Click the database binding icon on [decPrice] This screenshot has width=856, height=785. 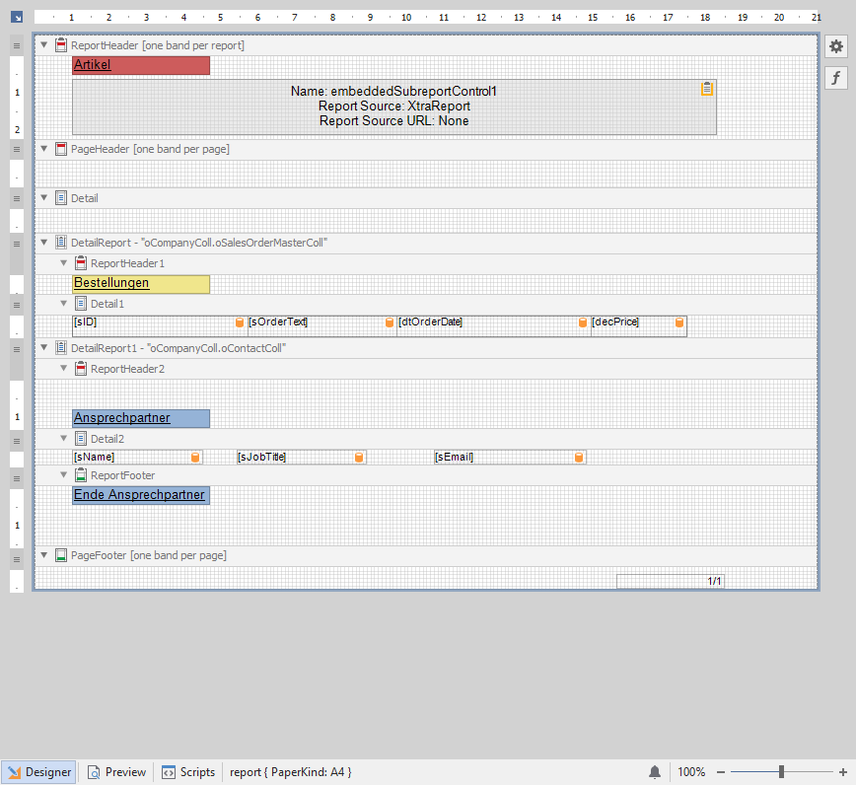tap(679, 322)
